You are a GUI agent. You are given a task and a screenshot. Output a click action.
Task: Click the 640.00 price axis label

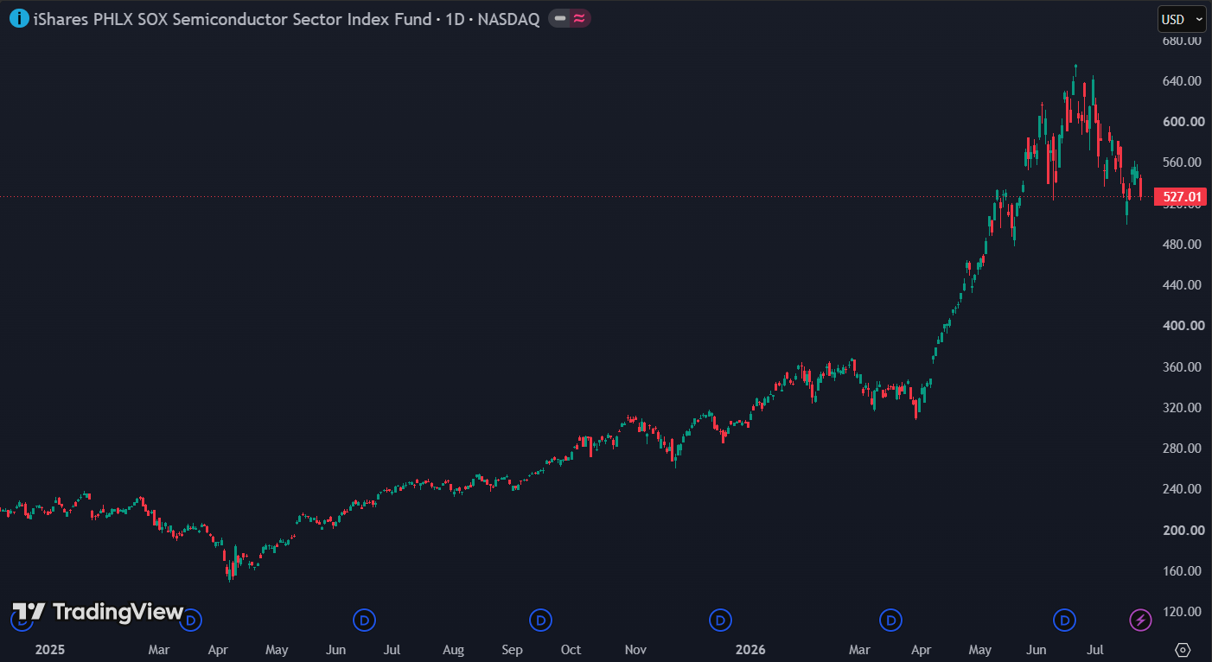pyautogui.click(x=1183, y=81)
